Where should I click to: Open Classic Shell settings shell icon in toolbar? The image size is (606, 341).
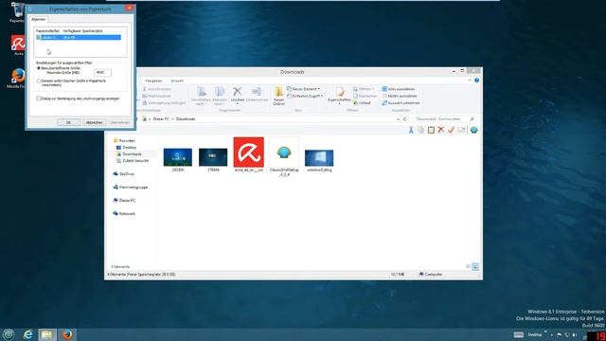[473, 131]
